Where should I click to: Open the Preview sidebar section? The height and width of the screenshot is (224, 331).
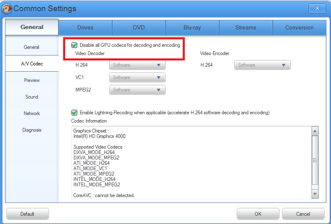(32, 80)
